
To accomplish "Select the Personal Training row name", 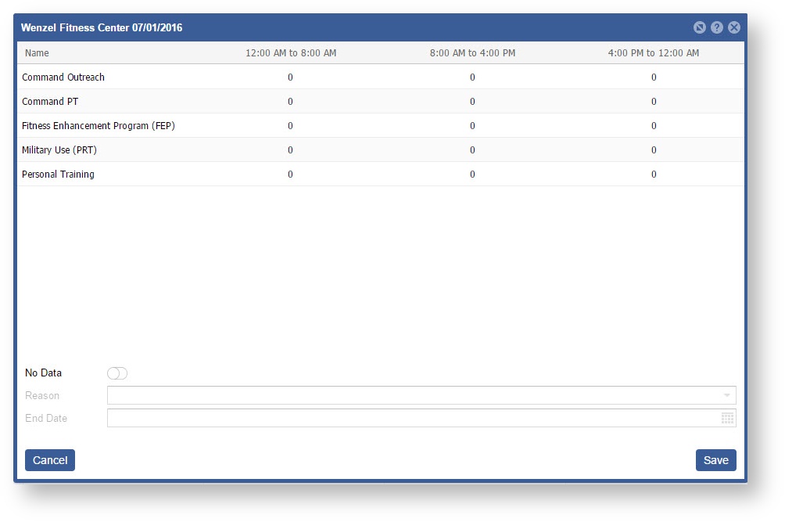I will (x=58, y=175).
